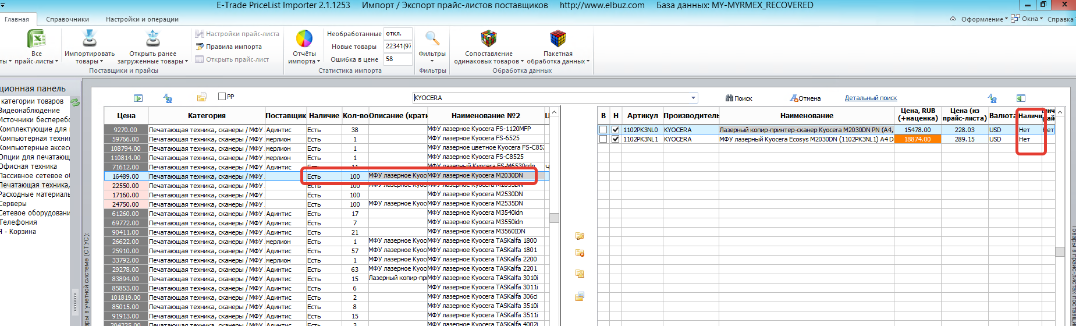1076x326 pixels.
Task: Uncheck column H for article 1102PK3NL0
Action: pos(616,130)
